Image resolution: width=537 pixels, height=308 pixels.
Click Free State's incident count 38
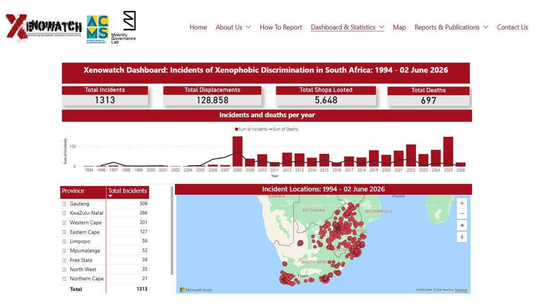pos(145,260)
